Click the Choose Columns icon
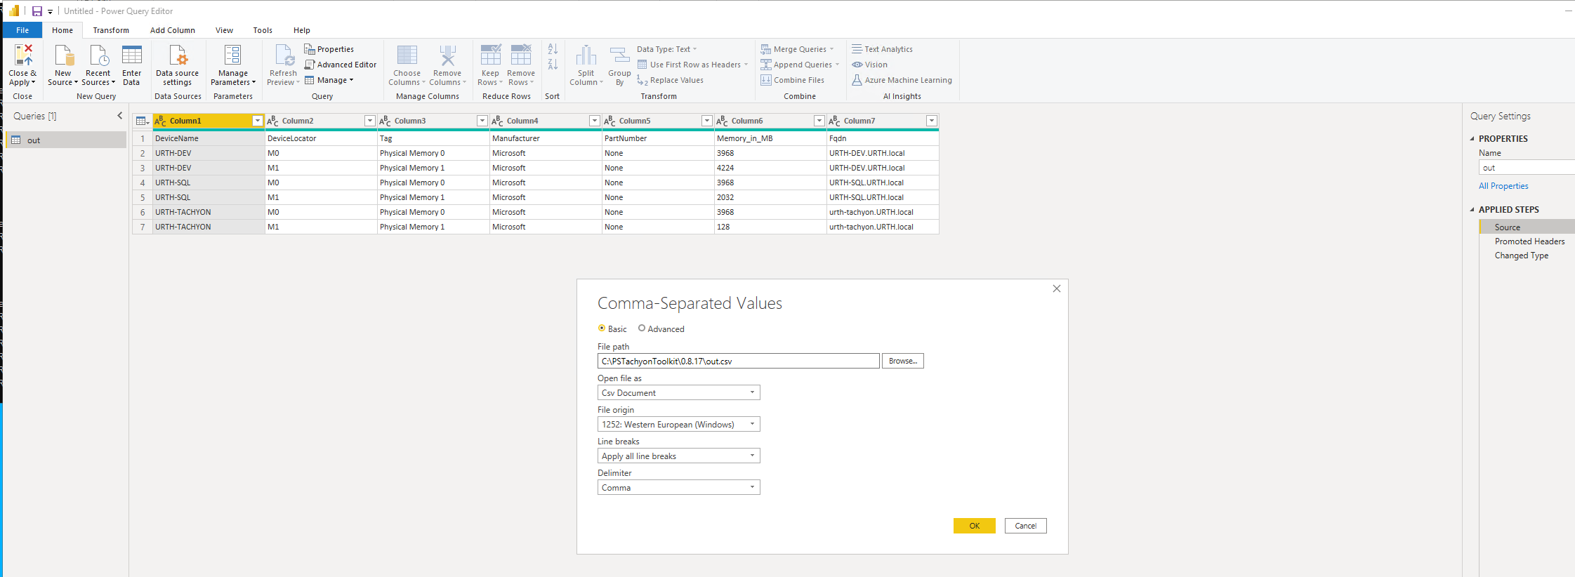This screenshot has width=1575, height=577. coord(407,55)
